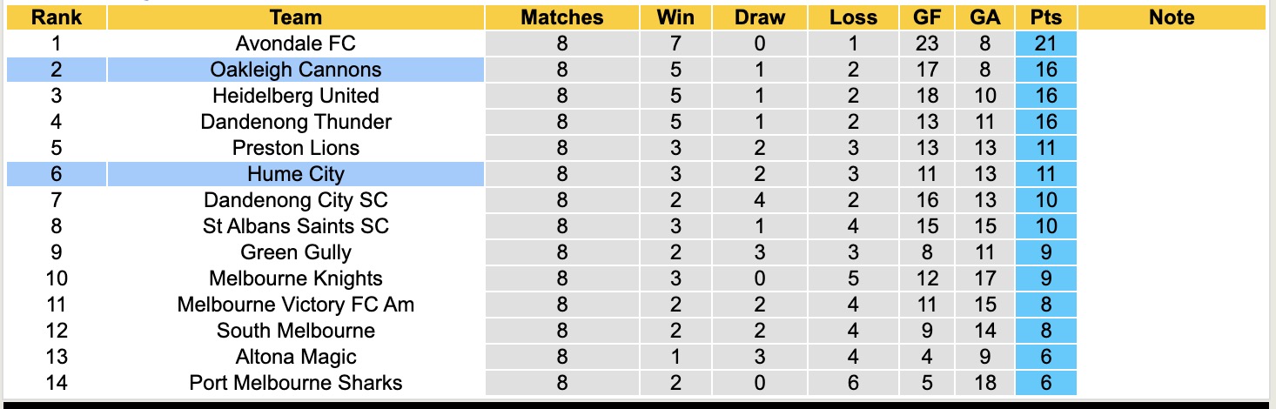Select Heidelberg United in the table
Viewport: 1276px width, 409px height.
pos(296,96)
